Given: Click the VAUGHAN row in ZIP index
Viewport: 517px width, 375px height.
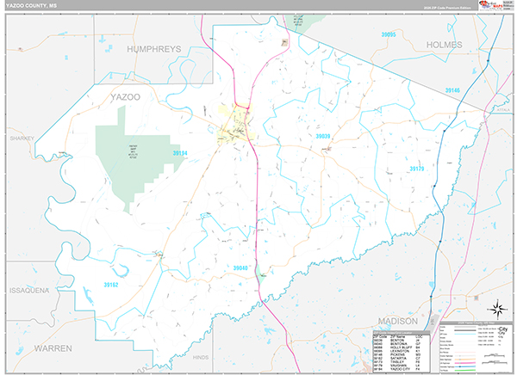Looking at the screenshot, I should [397, 366].
